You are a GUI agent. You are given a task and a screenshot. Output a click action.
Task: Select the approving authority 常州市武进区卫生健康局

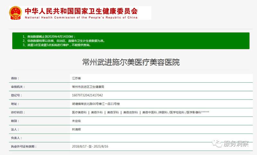88,86
